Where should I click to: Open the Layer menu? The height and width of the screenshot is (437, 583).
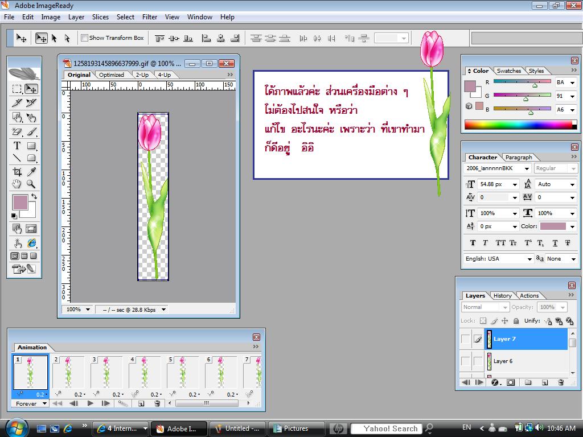point(76,17)
